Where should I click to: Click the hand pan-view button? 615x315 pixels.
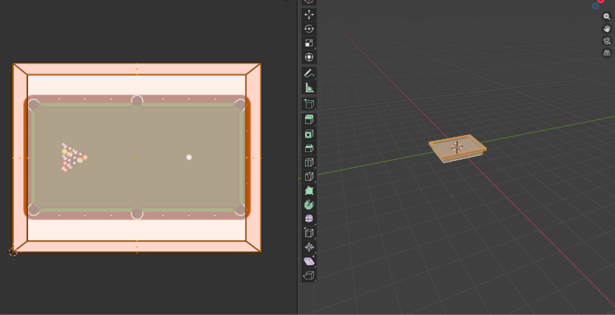(607, 29)
